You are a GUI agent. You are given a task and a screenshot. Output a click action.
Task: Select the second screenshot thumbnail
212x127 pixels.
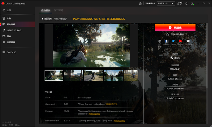pos(73,75)
